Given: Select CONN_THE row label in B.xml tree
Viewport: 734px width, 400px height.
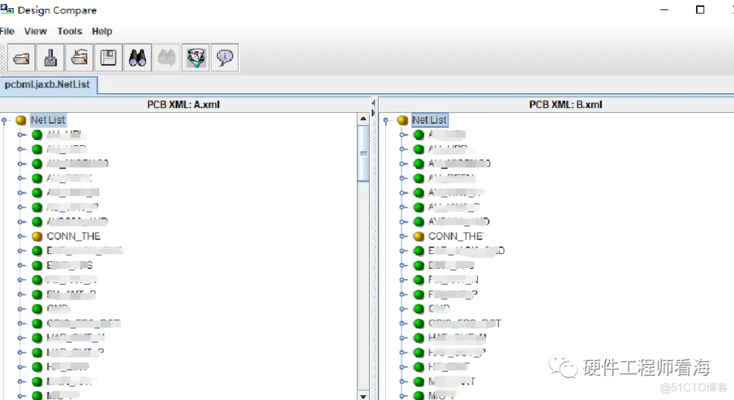Looking at the screenshot, I should tap(455, 236).
